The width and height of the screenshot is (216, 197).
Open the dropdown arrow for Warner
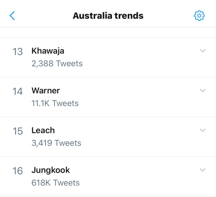203,90
